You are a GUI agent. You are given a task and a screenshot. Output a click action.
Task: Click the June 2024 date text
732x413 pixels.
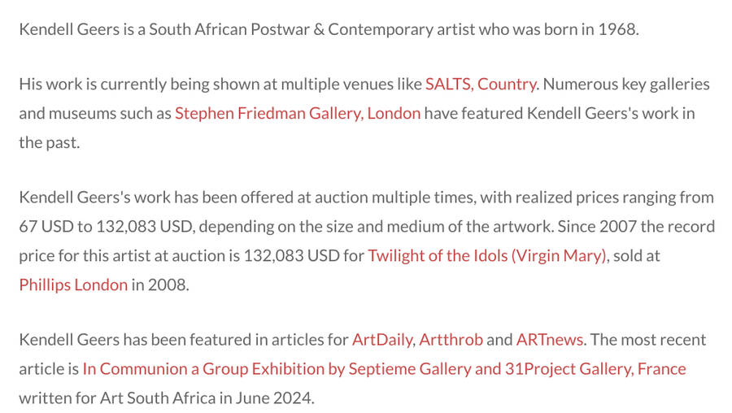pos(272,398)
